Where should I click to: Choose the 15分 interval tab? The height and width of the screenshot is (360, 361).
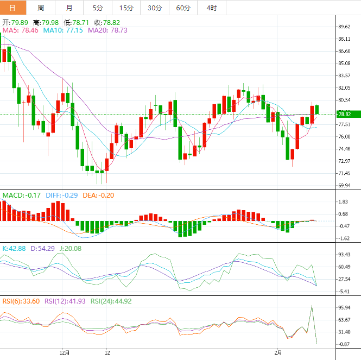[125, 8]
